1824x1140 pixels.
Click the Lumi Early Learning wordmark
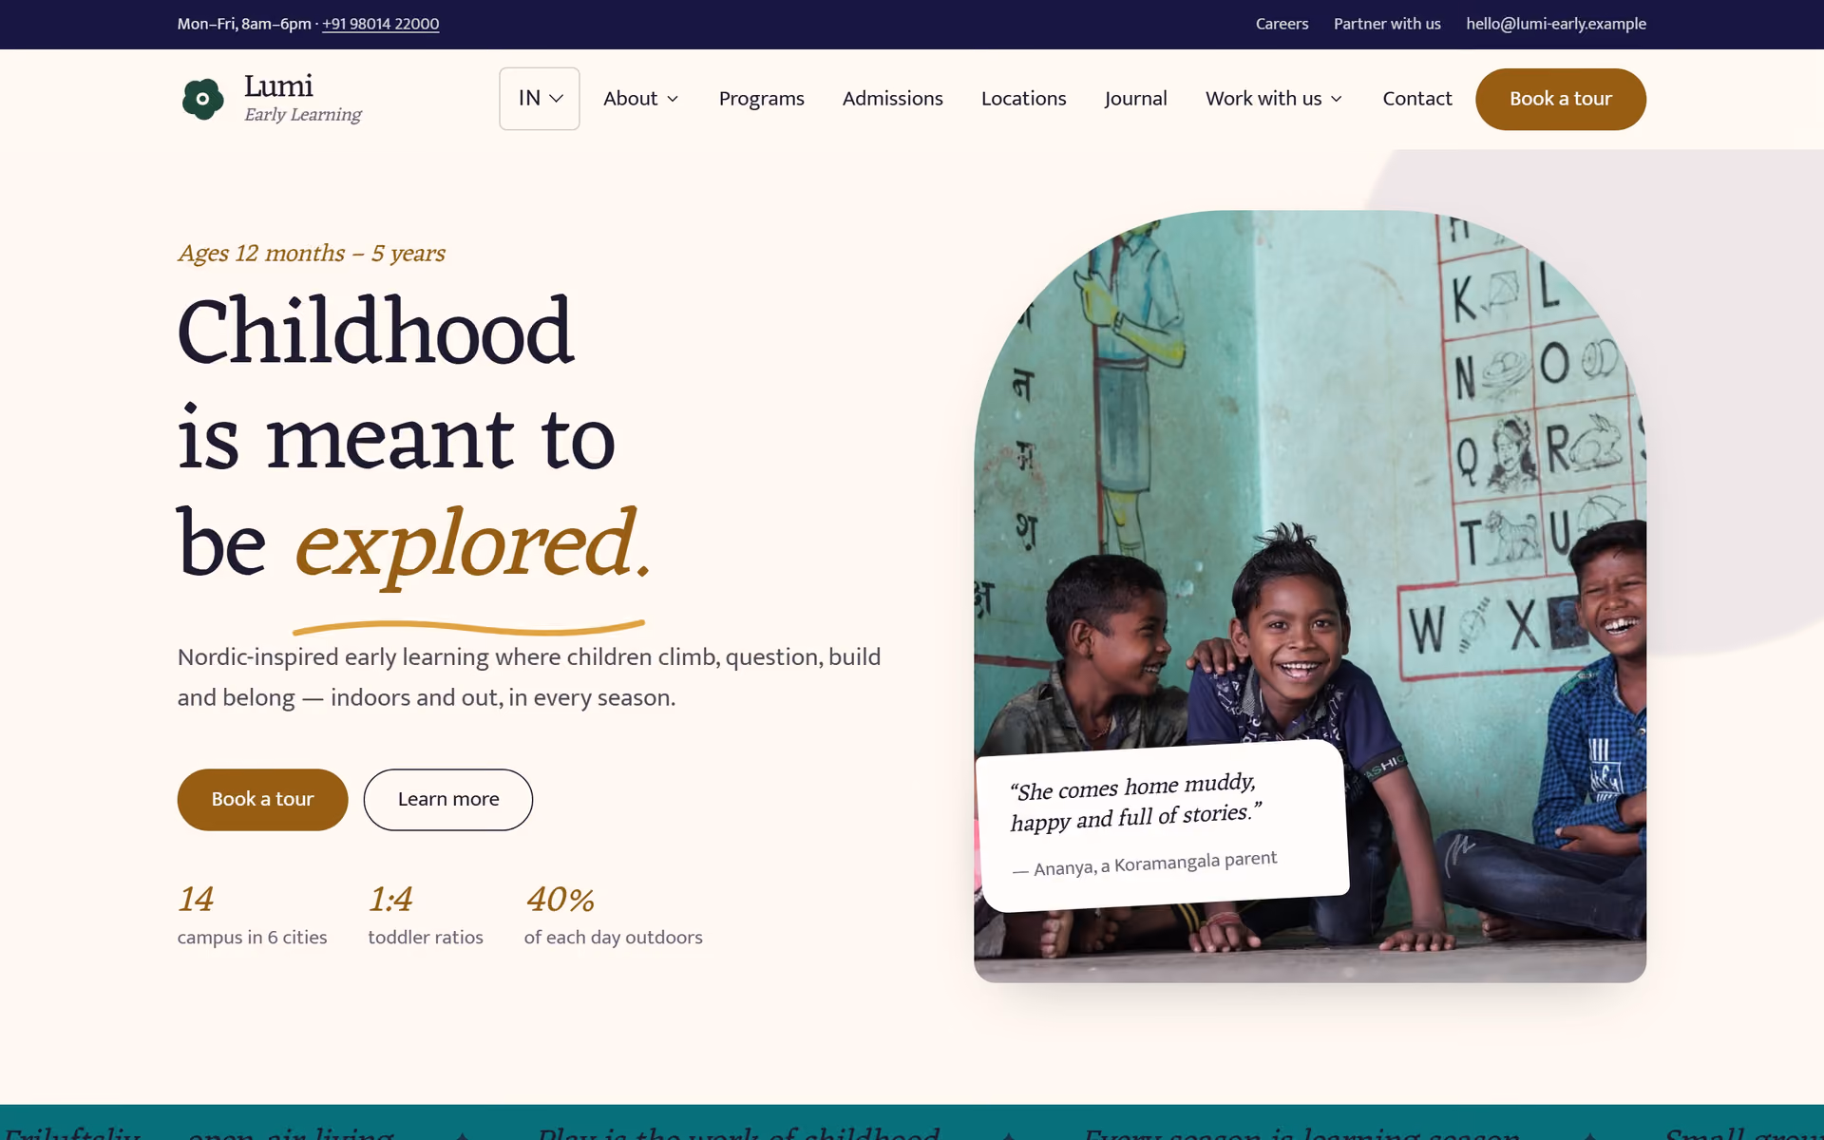tap(302, 98)
